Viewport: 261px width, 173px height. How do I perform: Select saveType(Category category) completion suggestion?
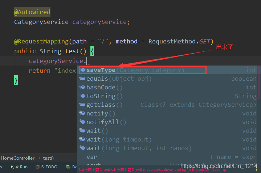tap(168, 70)
